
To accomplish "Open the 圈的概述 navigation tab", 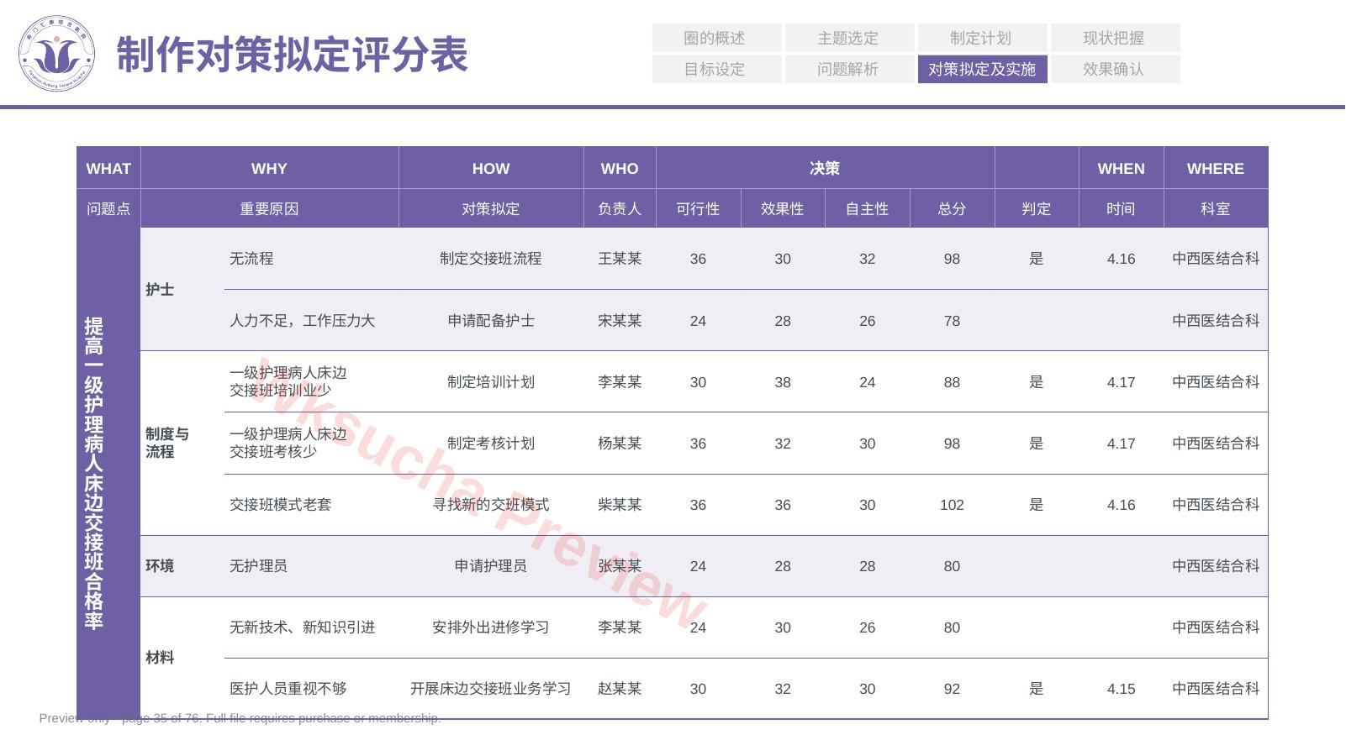I will pyautogui.click(x=716, y=38).
